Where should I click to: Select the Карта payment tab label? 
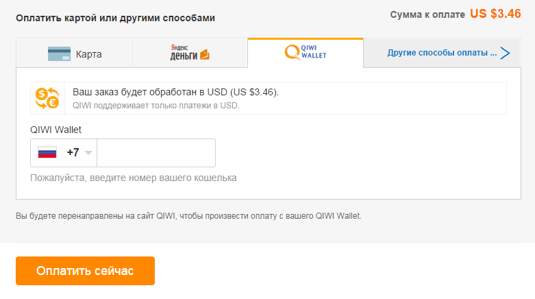[x=89, y=54]
